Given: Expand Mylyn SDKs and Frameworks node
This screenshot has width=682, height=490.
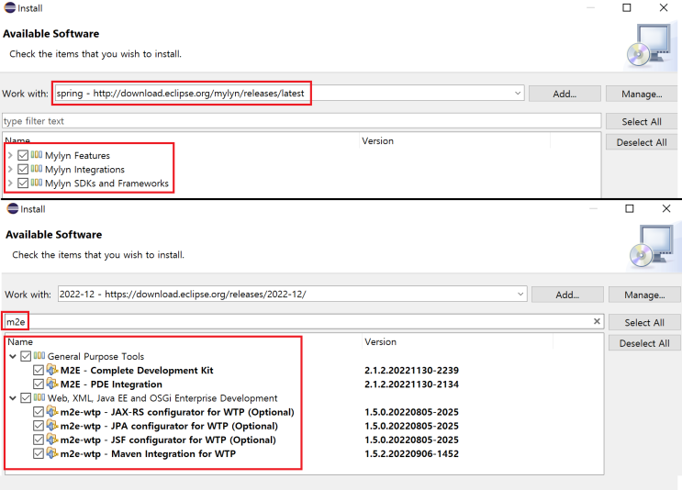Looking at the screenshot, I should (x=10, y=183).
